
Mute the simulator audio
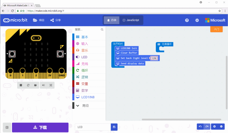(x=43, y=85)
